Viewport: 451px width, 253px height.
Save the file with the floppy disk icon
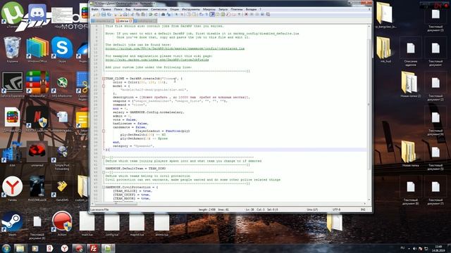104,14
